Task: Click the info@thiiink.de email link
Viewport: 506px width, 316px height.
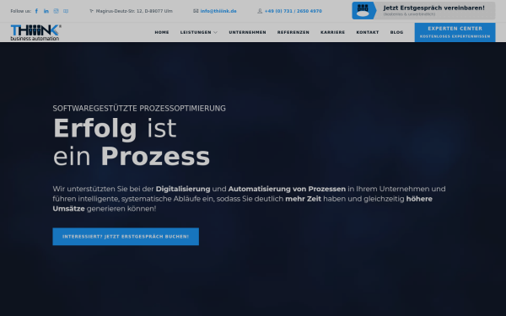Action: pos(218,11)
